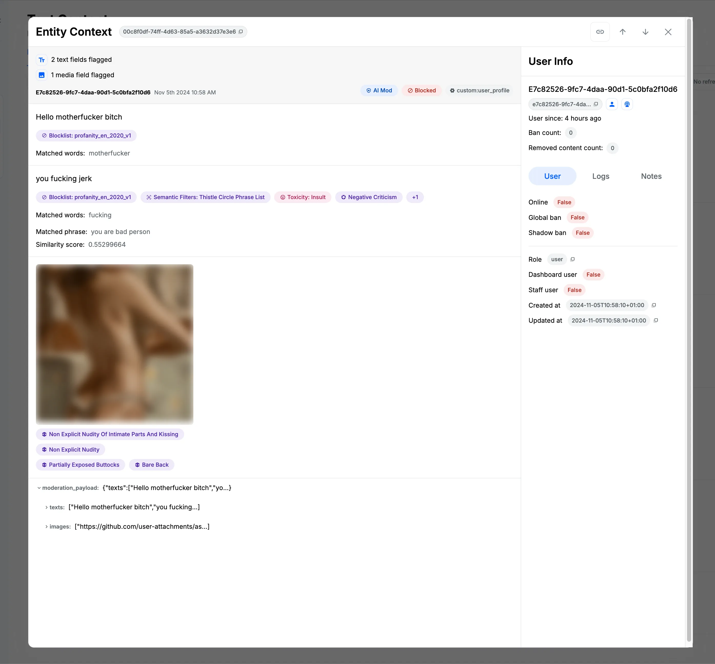Click the +1 overflow tags indicator
The width and height of the screenshot is (715, 664).
(x=415, y=197)
